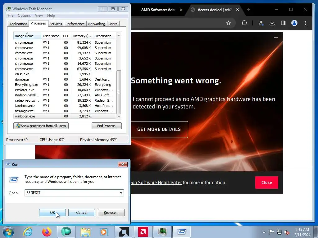Switch to Services tab
318x238 pixels.
[56, 24]
